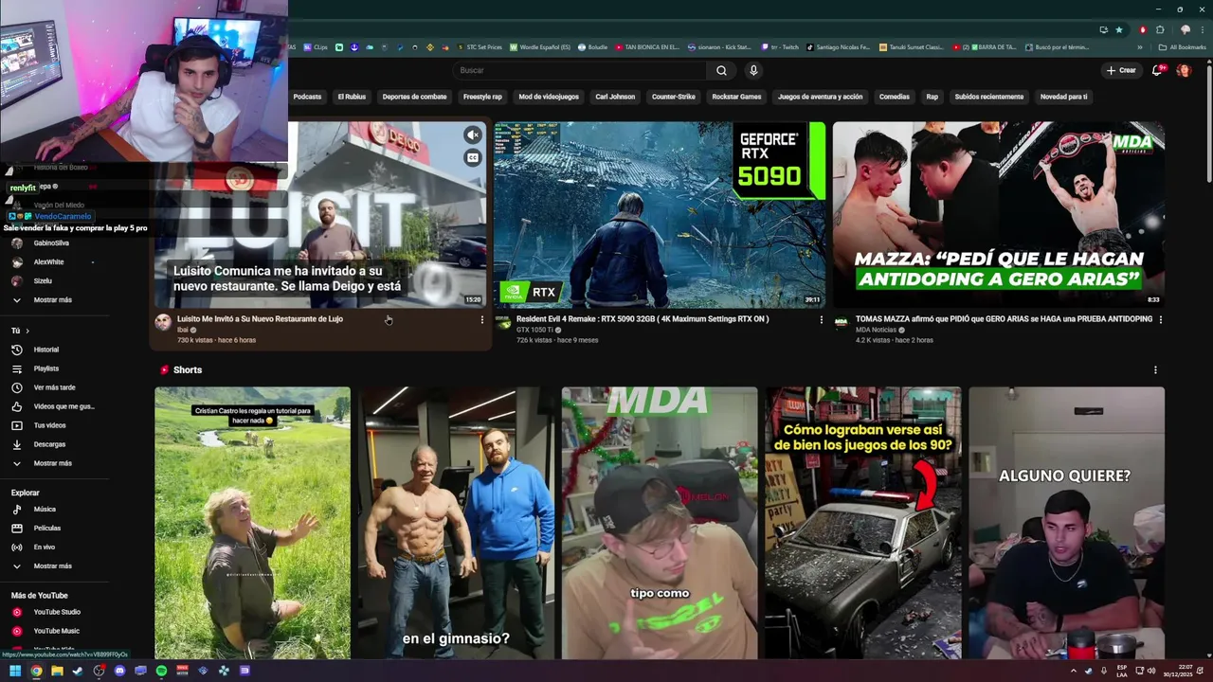
Task: Show hidden system tray icons
Action: [1073, 671]
